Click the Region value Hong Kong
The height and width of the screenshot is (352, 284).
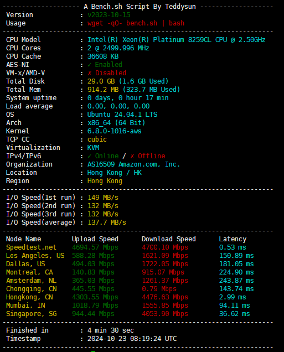pyautogui.click(x=105, y=181)
